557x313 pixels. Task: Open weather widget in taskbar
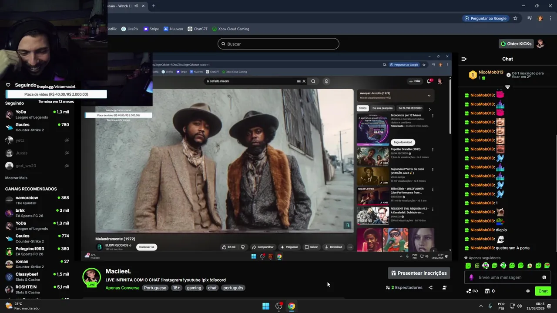coord(22,306)
